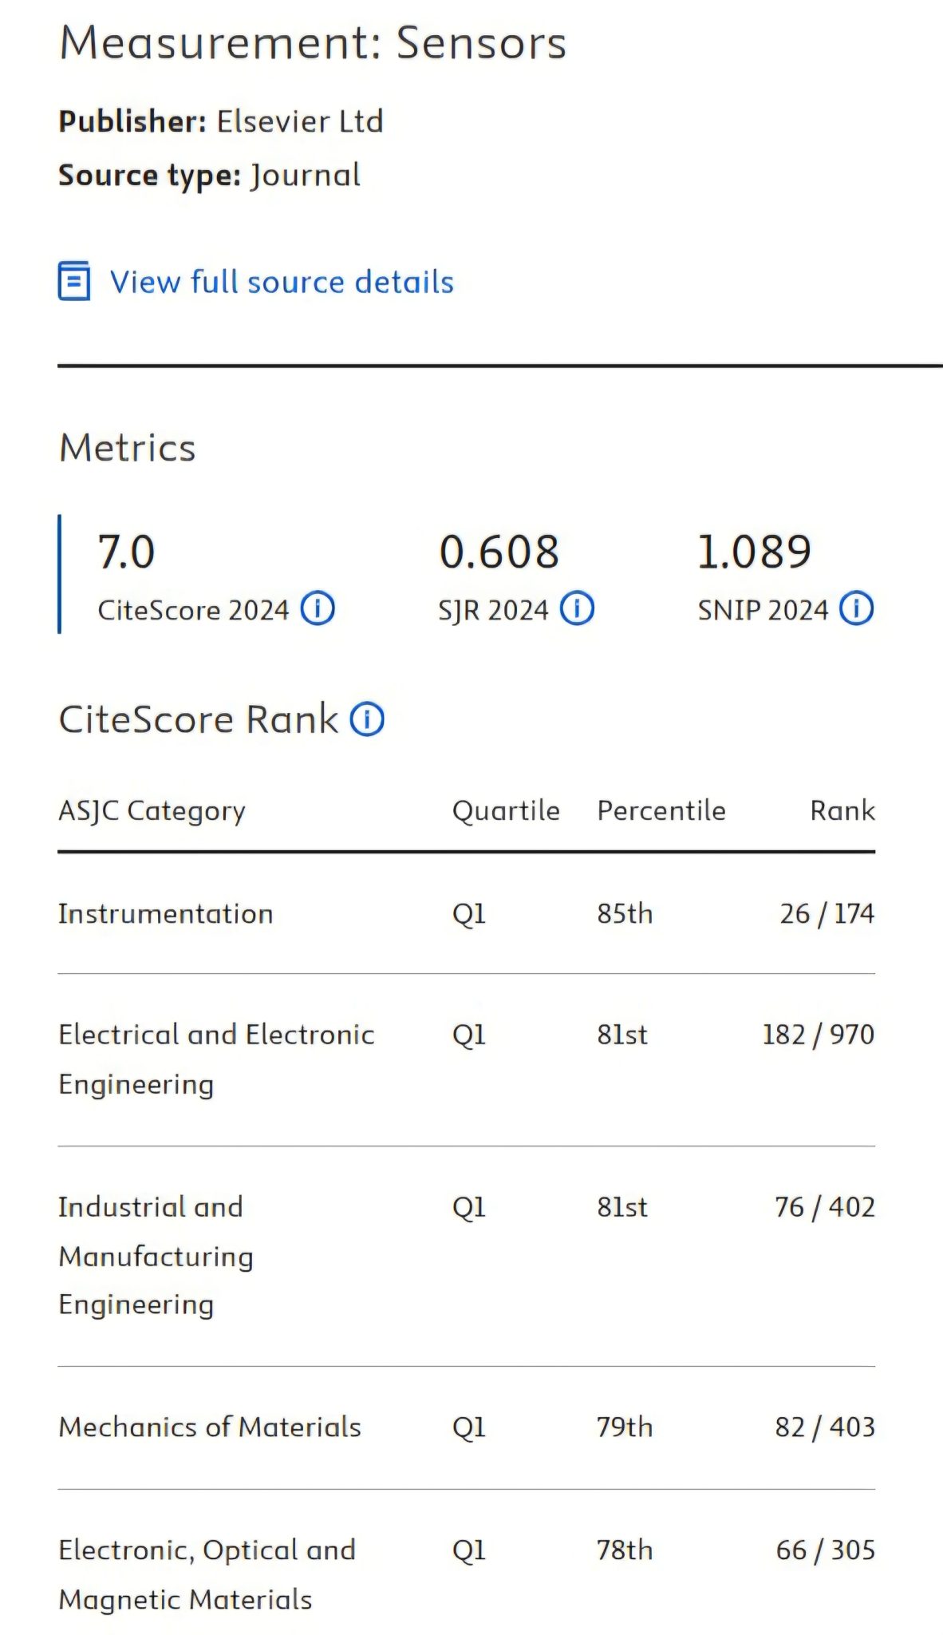Click the ASJC Category column header
This screenshot has height=1635, width=943.
click(152, 810)
